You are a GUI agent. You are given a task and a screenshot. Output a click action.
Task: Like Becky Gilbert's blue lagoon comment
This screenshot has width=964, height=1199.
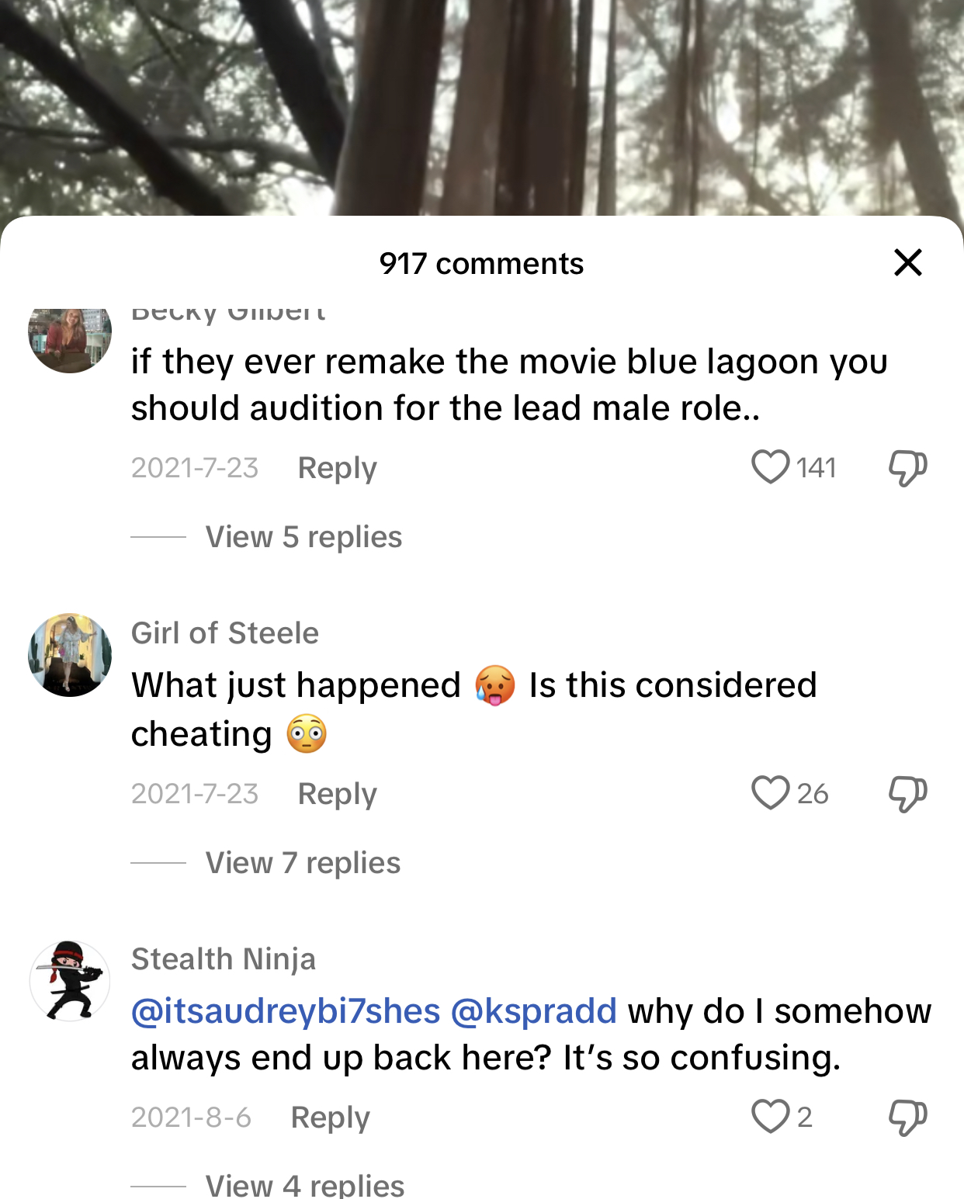[x=770, y=467]
